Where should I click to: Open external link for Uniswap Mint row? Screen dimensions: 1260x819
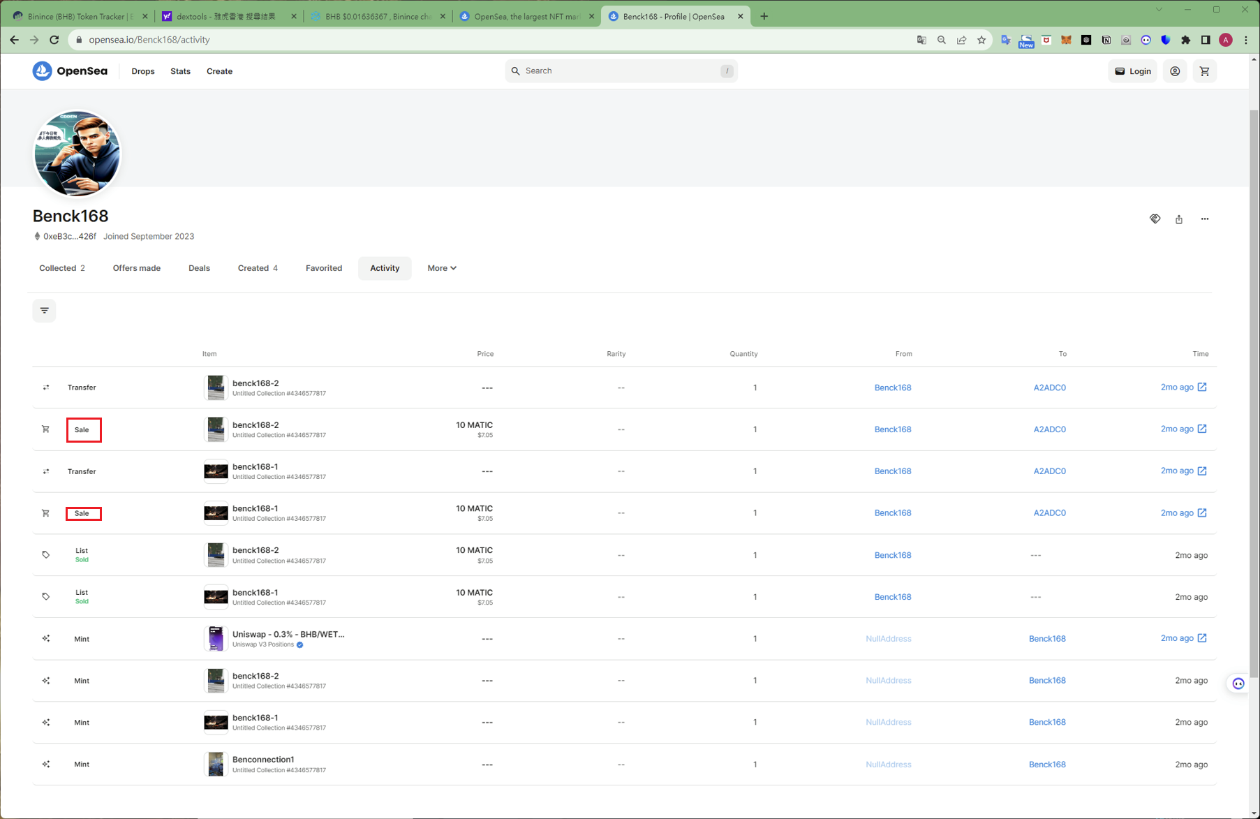(x=1202, y=638)
